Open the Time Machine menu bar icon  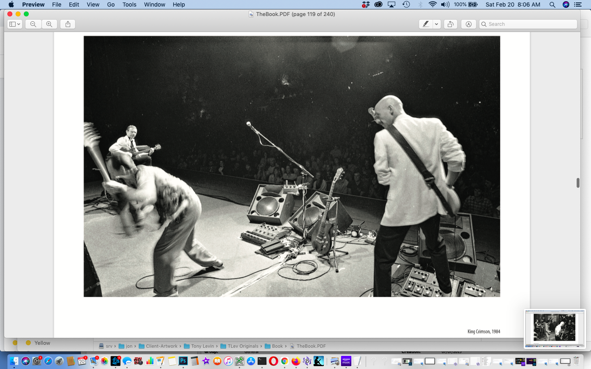coord(406,5)
